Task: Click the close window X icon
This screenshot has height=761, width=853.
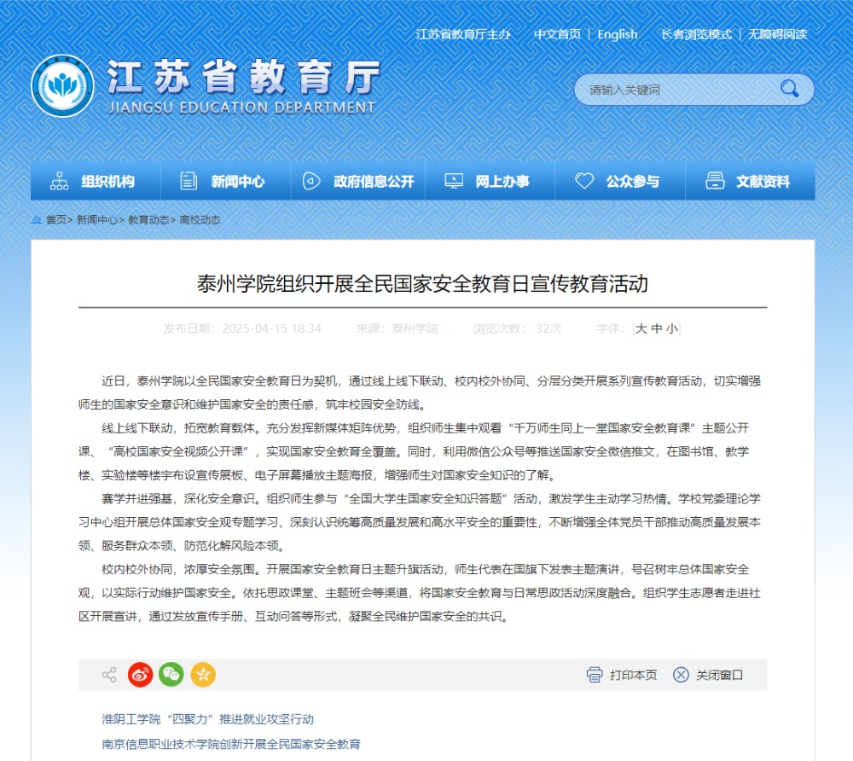Action: 681,675
